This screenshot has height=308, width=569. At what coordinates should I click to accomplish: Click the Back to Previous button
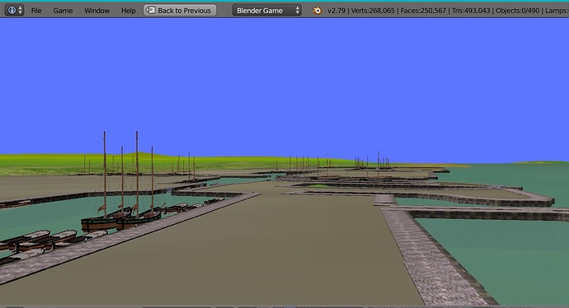click(180, 10)
